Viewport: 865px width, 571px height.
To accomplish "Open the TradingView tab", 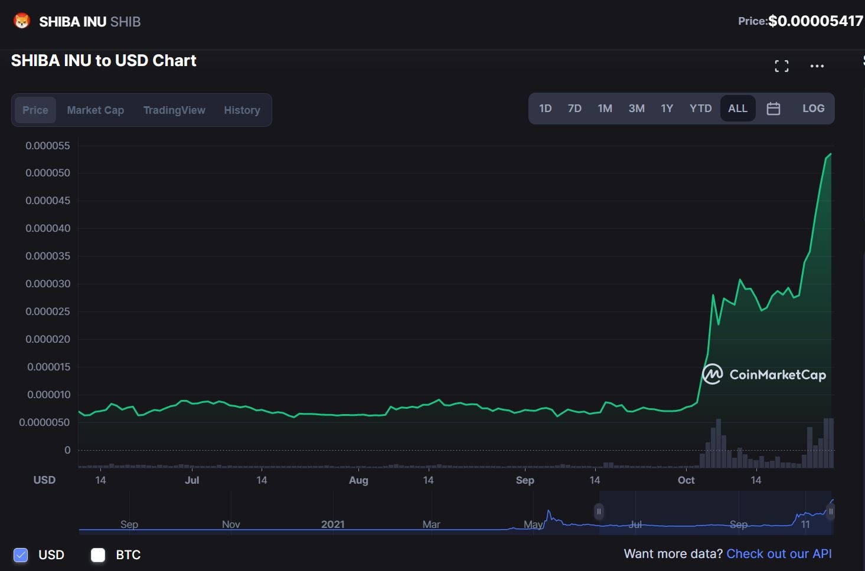I will [174, 110].
